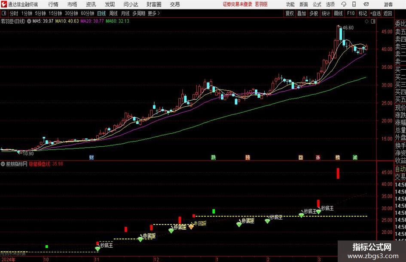The width and height of the screenshot is (406, 262).
Task: Click the 10.90 low price label
Action: (28, 154)
